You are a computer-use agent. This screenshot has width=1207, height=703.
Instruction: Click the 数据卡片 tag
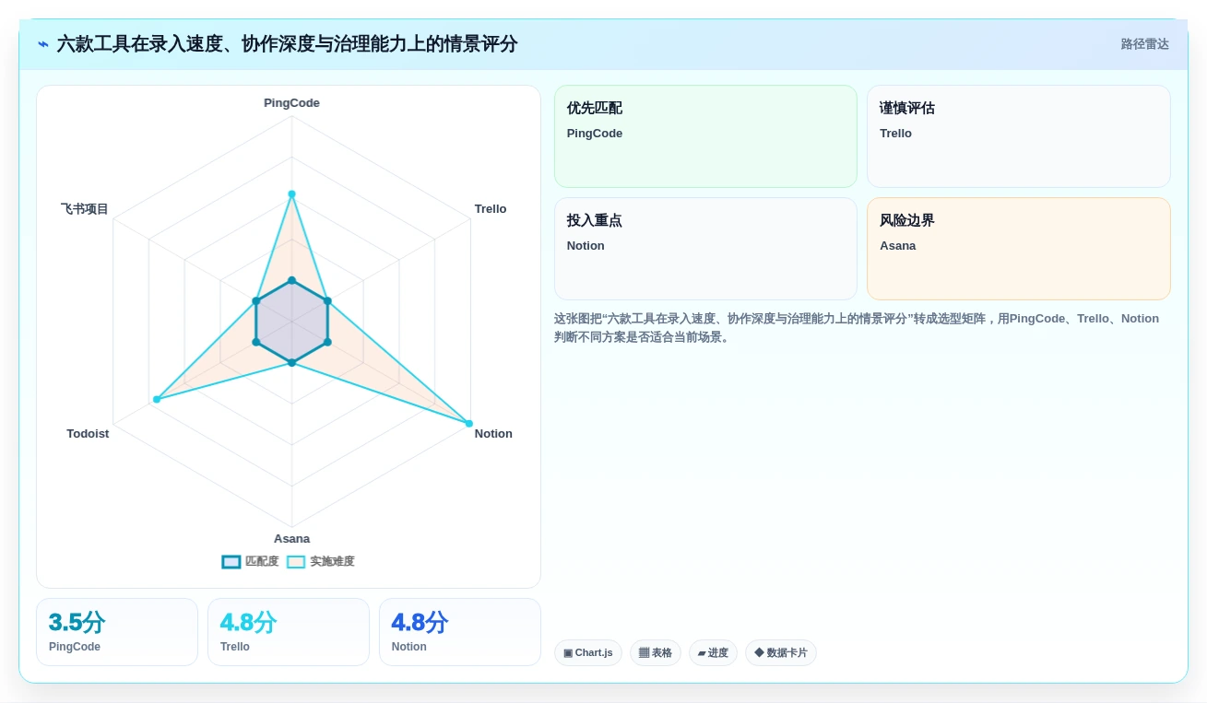coord(781,652)
